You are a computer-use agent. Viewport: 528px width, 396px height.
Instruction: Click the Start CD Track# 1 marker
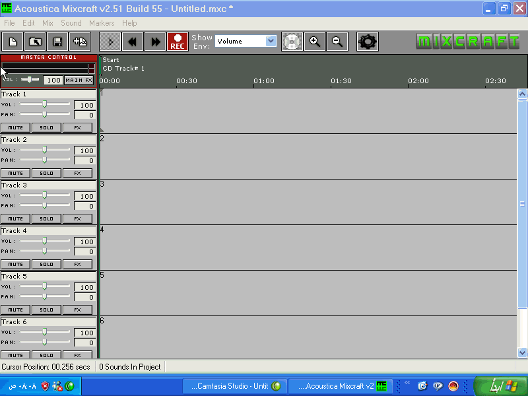(x=123, y=64)
